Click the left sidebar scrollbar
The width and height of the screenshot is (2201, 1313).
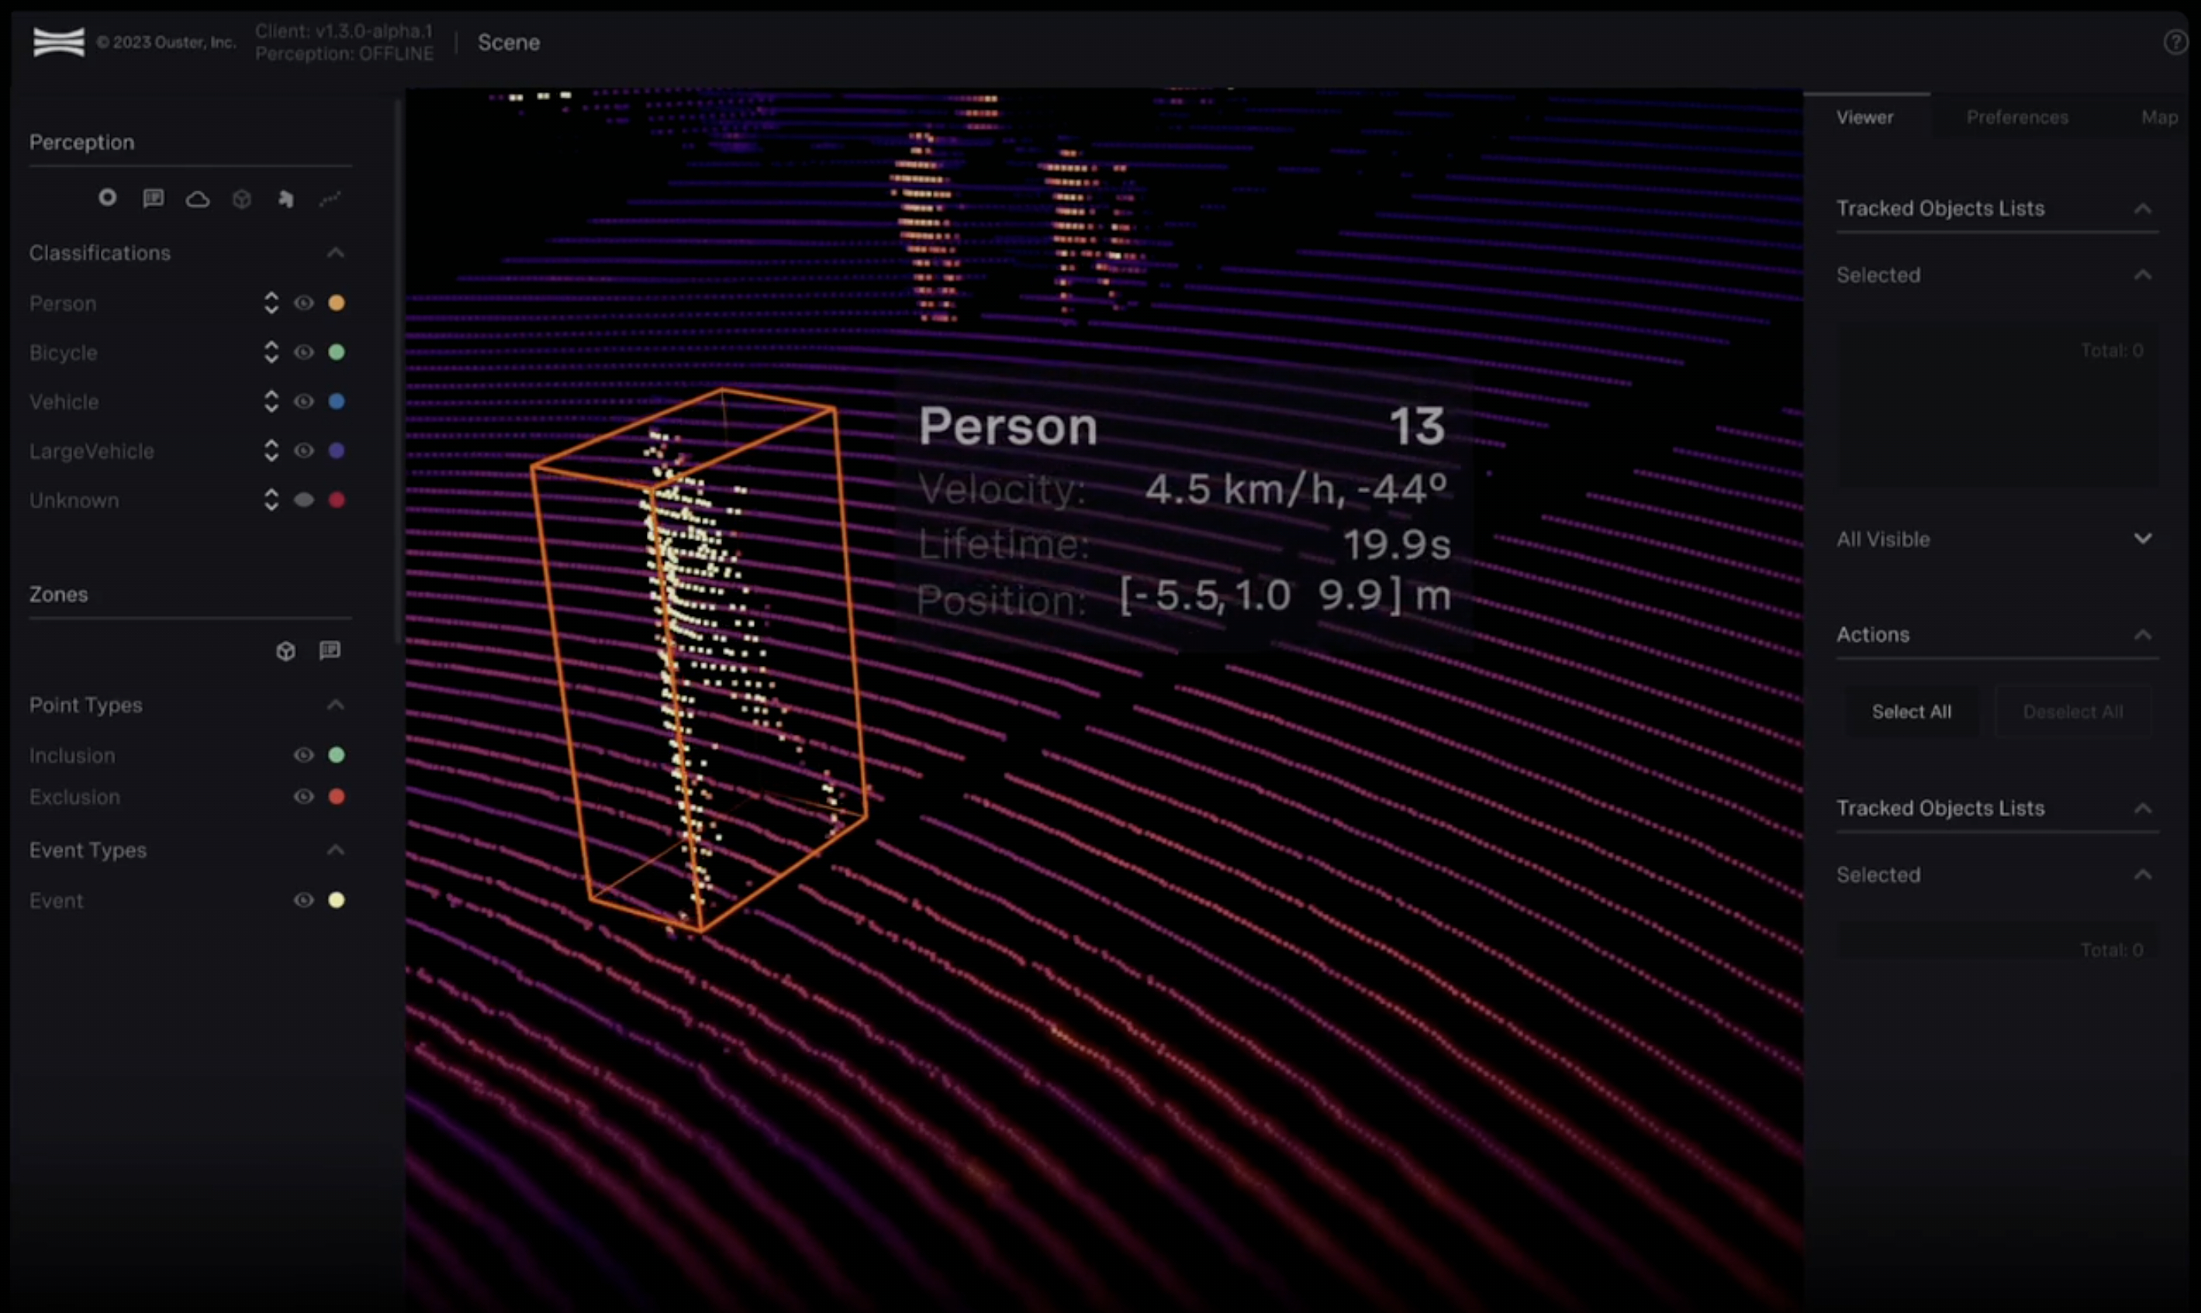tap(399, 371)
